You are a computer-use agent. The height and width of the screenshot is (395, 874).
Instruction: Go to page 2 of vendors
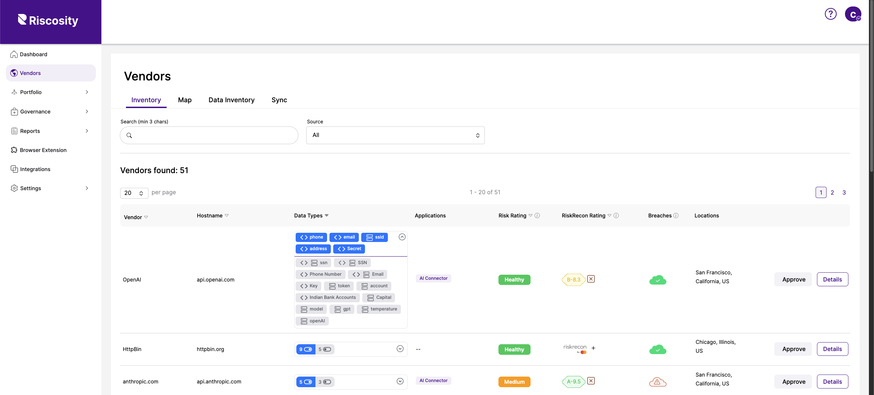832,193
